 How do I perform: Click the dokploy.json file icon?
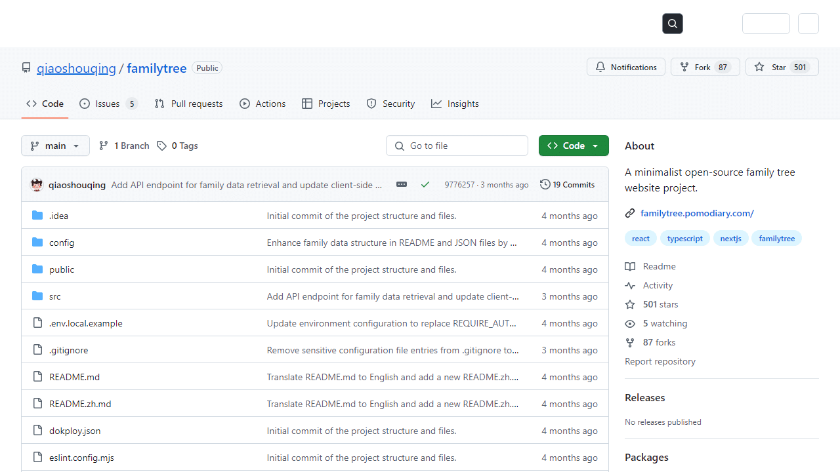(x=37, y=431)
